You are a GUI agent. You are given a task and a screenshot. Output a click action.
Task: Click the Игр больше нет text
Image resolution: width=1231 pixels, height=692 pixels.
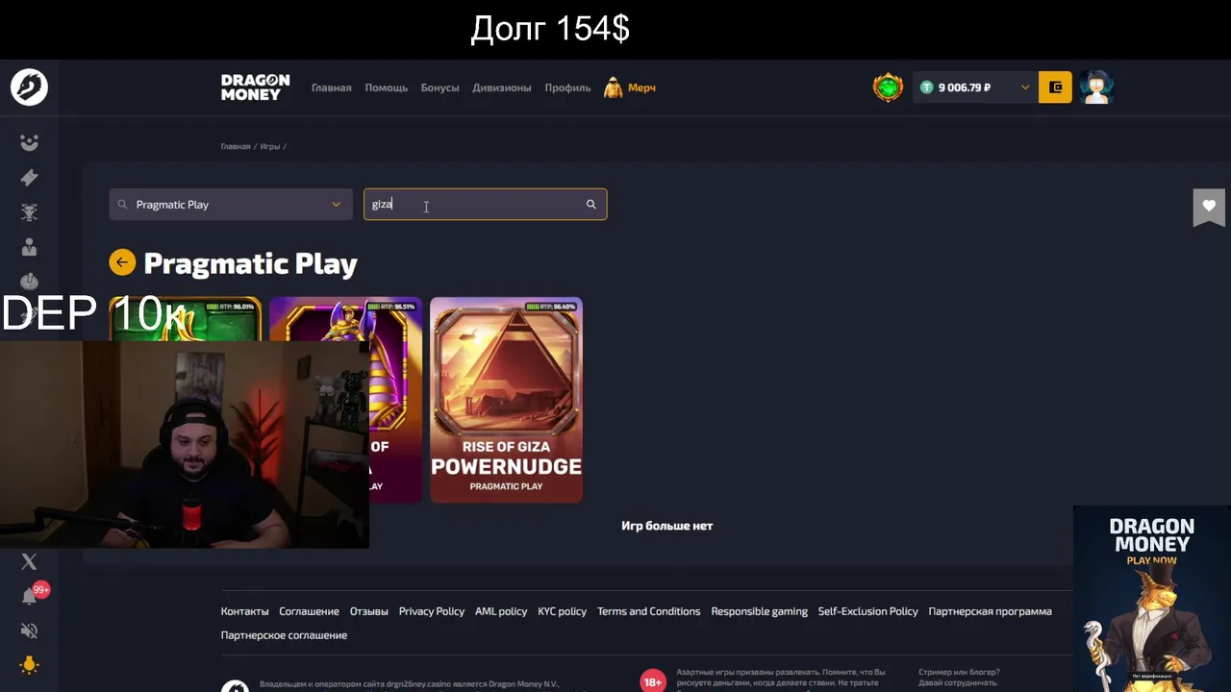tap(666, 526)
